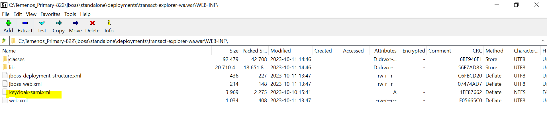The image size is (547, 132).
Task: Click inside the address path field
Action: pyautogui.click(x=256, y=41)
